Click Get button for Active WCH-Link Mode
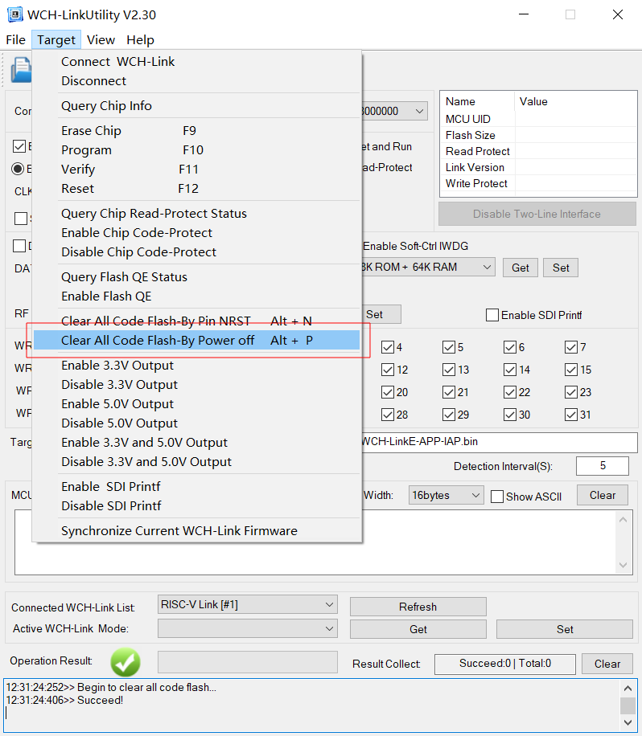This screenshot has height=736, width=642. pyautogui.click(x=418, y=629)
